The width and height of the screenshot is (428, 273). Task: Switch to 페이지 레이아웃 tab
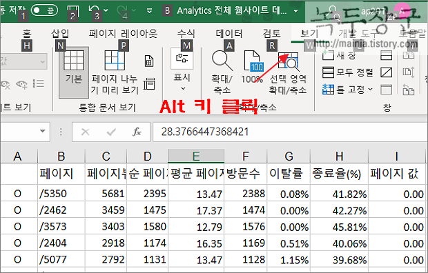point(123,34)
